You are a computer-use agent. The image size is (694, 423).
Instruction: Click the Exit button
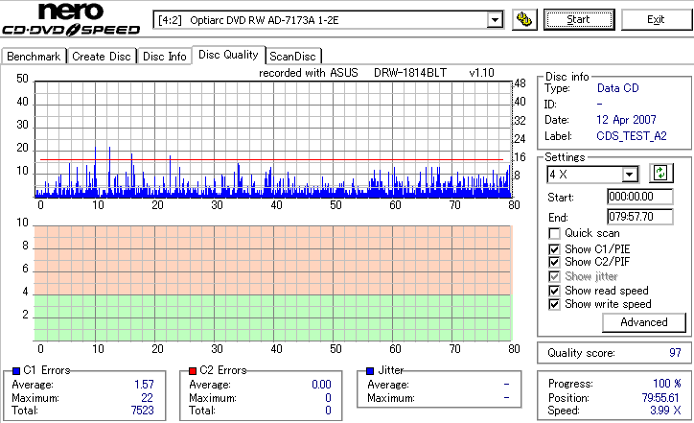[656, 19]
